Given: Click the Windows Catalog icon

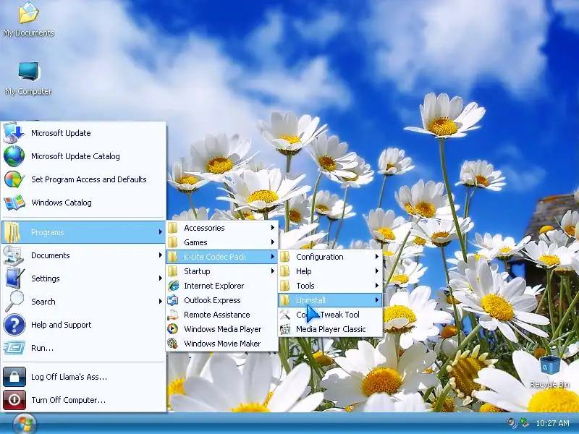Looking at the screenshot, I should click(14, 203).
